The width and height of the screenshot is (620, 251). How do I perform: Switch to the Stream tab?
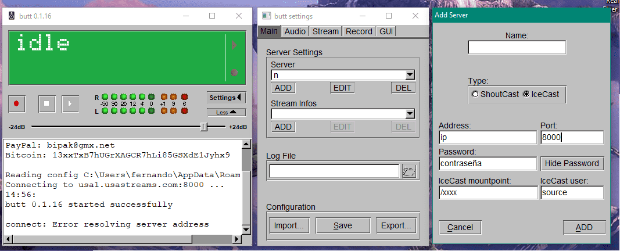pyautogui.click(x=325, y=31)
